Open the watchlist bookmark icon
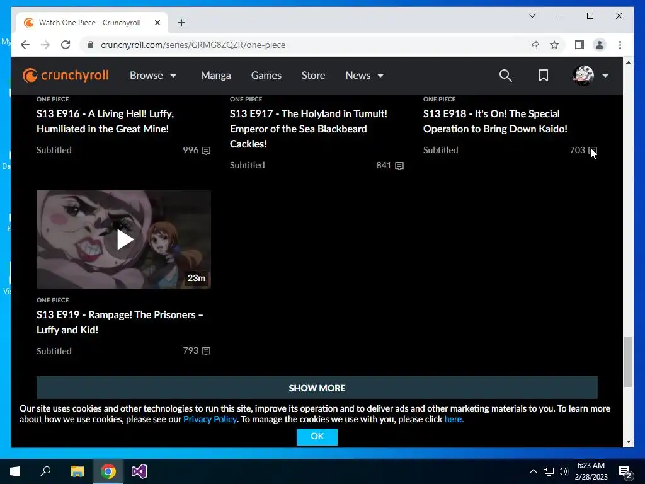This screenshot has height=484, width=645. [544, 76]
